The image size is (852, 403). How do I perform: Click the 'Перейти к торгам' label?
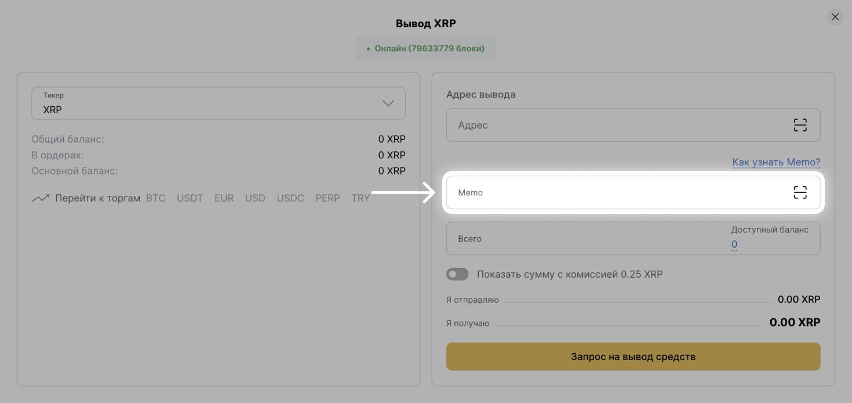click(x=98, y=198)
